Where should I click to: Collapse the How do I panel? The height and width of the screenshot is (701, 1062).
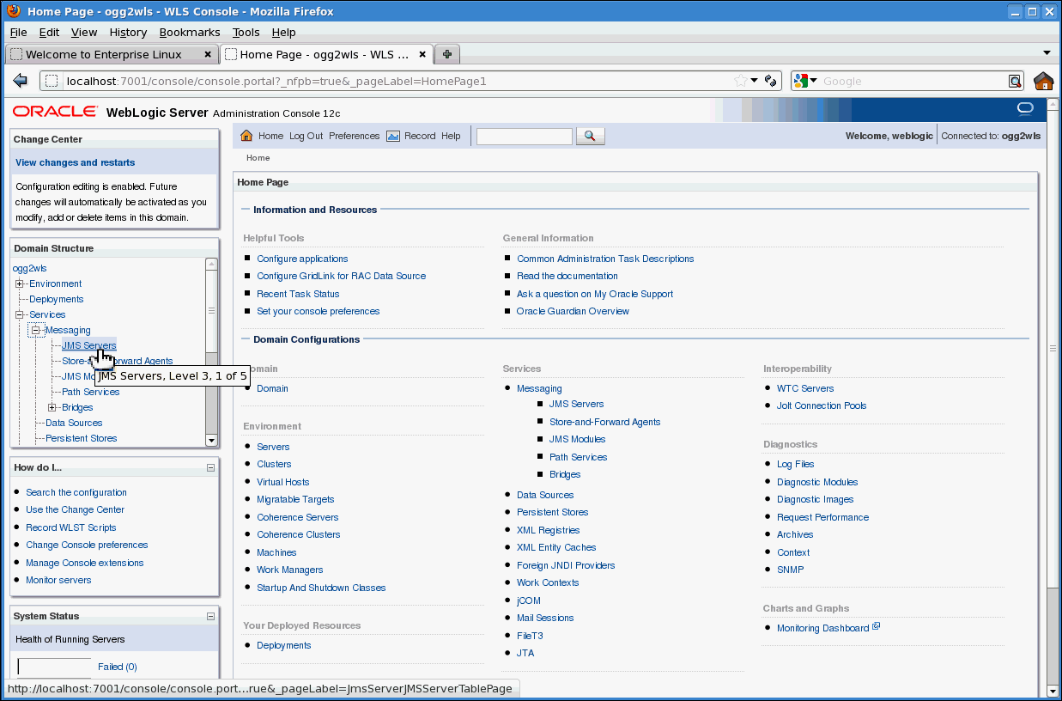(210, 468)
